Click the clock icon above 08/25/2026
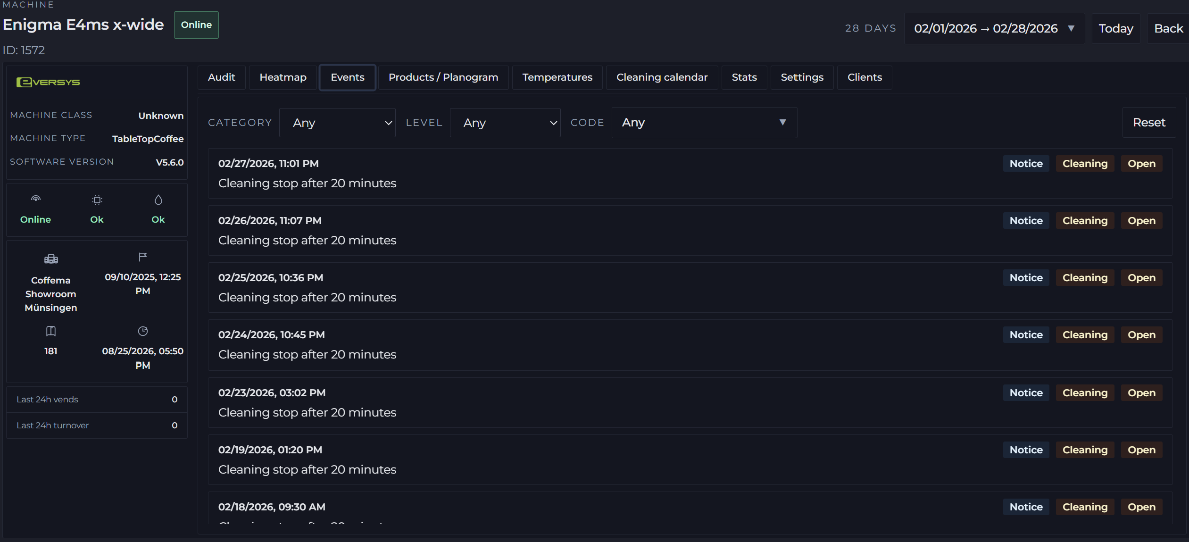The height and width of the screenshot is (542, 1189). pyautogui.click(x=143, y=331)
